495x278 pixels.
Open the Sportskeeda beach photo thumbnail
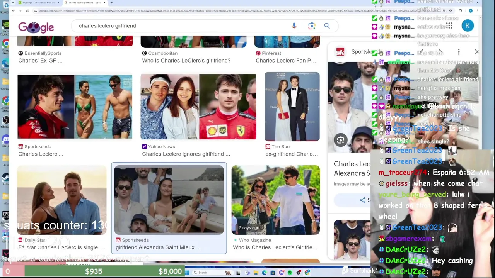tap(75, 107)
